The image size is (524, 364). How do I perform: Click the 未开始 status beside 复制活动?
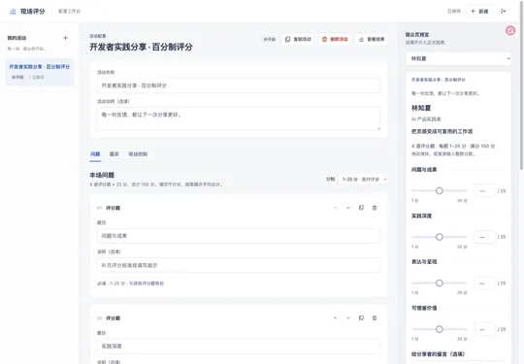click(x=270, y=40)
